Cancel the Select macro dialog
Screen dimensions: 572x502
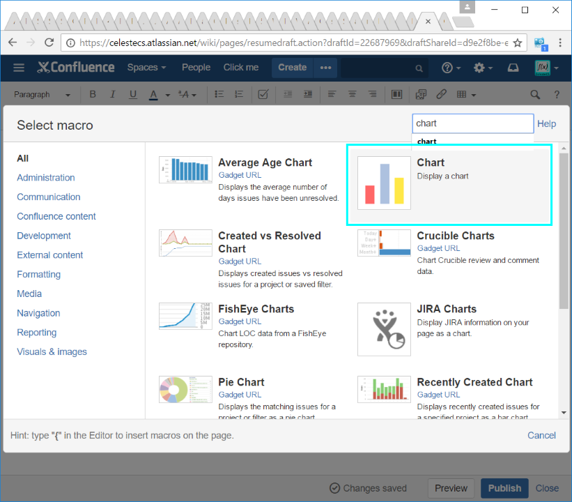[x=541, y=435]
